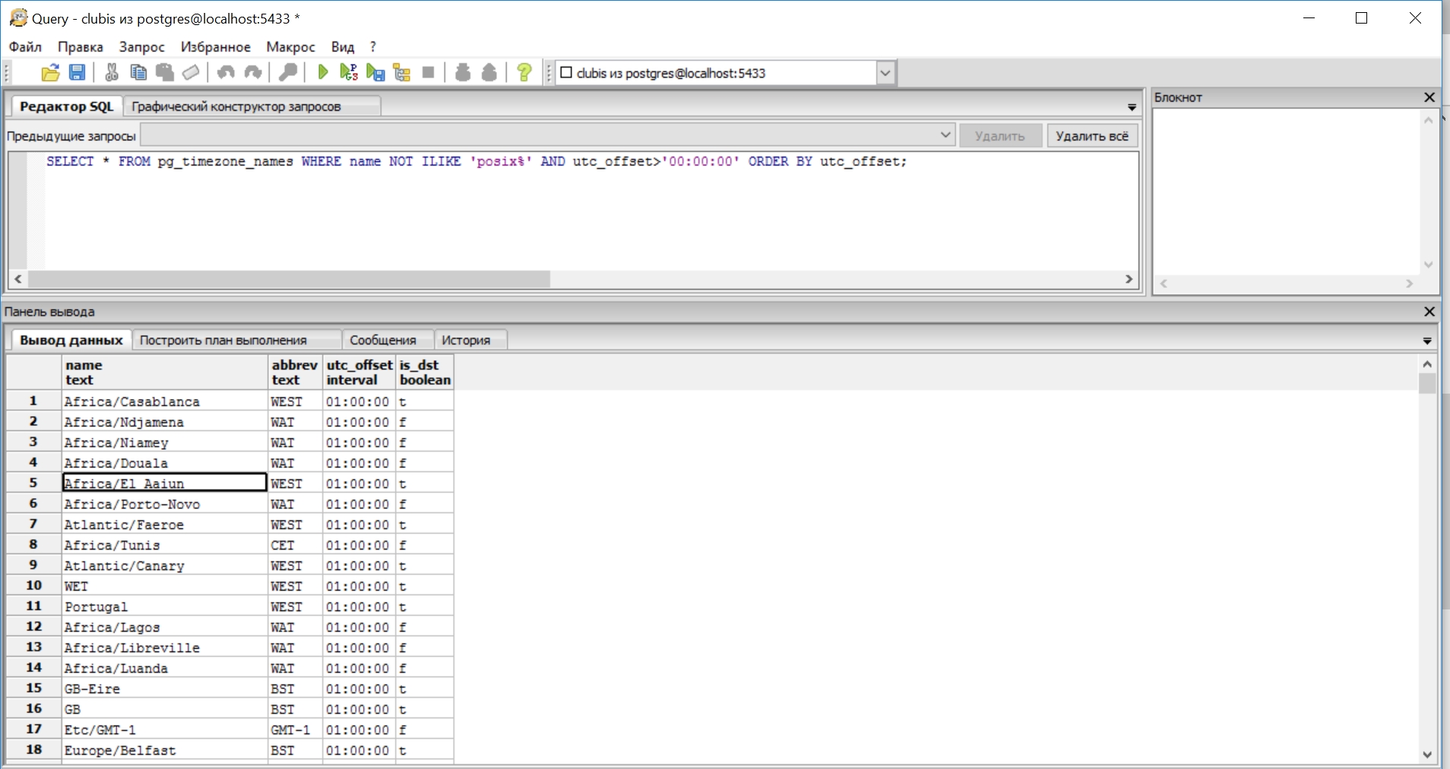Undo the last edit

226,73
